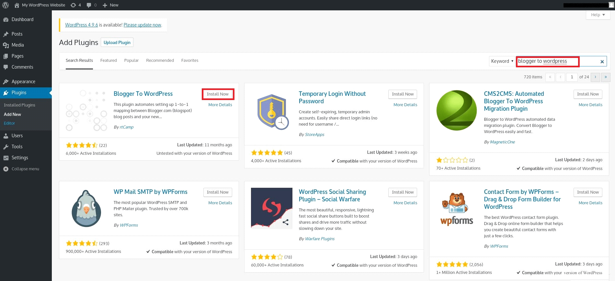Expand the Help panel dropdown

[598, 15]
